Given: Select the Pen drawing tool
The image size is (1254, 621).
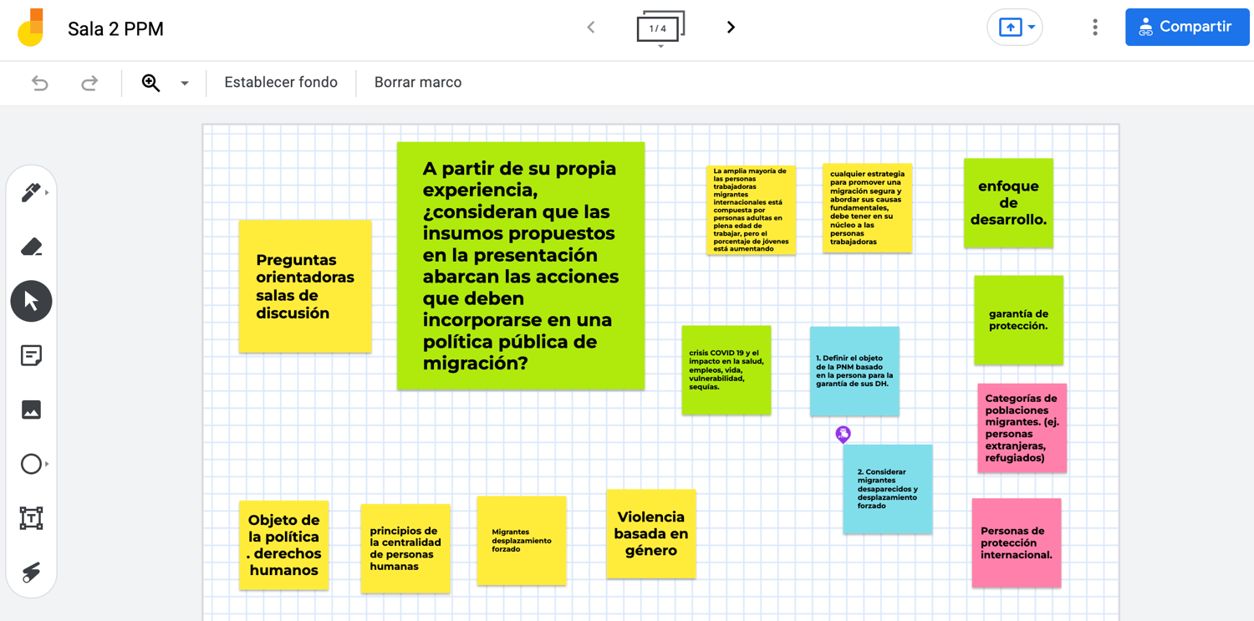Looking at the screenshot, I should coord(31,192).
